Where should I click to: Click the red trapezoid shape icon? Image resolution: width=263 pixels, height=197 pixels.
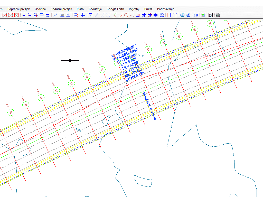(x=132, y=15)
